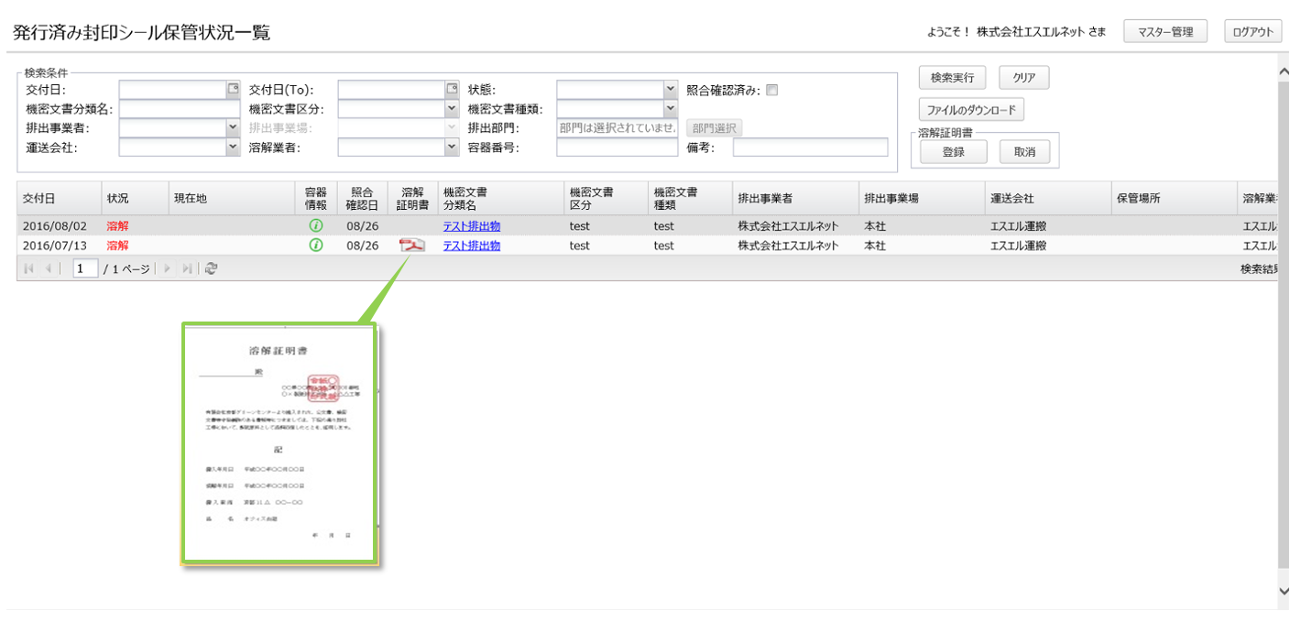Toggle the 照合確認済み checkbox

(x=771, y=90)
